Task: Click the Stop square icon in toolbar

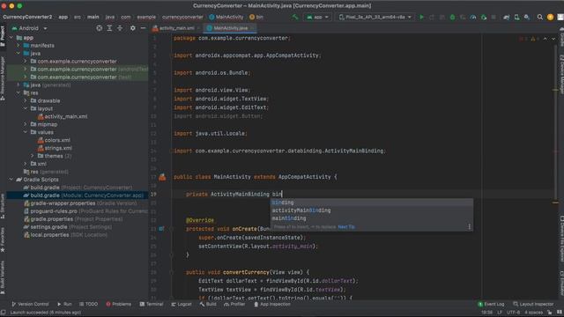Action: point(493,17)
